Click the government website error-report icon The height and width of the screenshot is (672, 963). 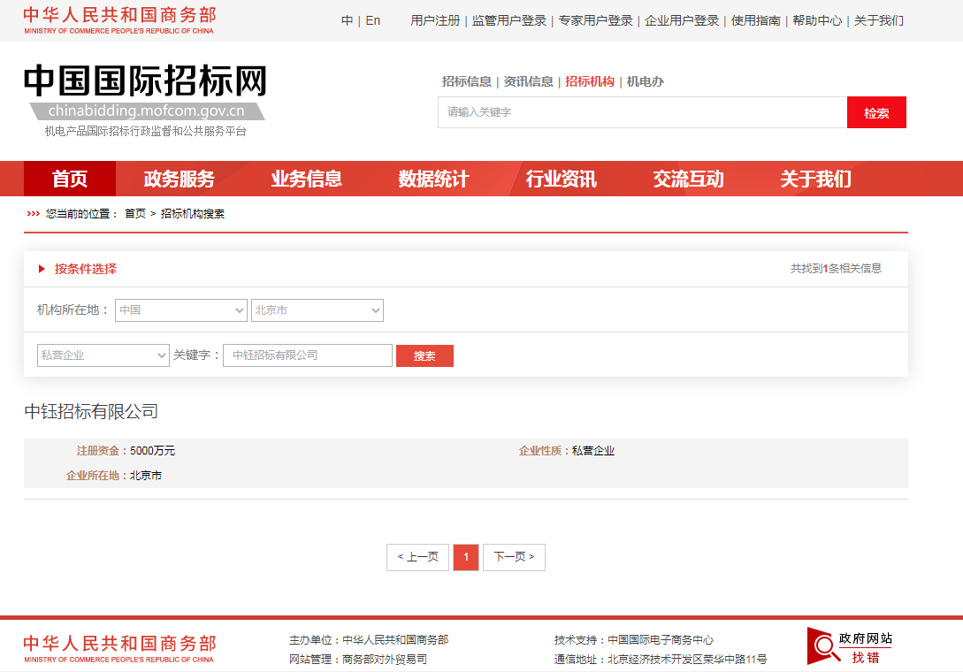850,647
